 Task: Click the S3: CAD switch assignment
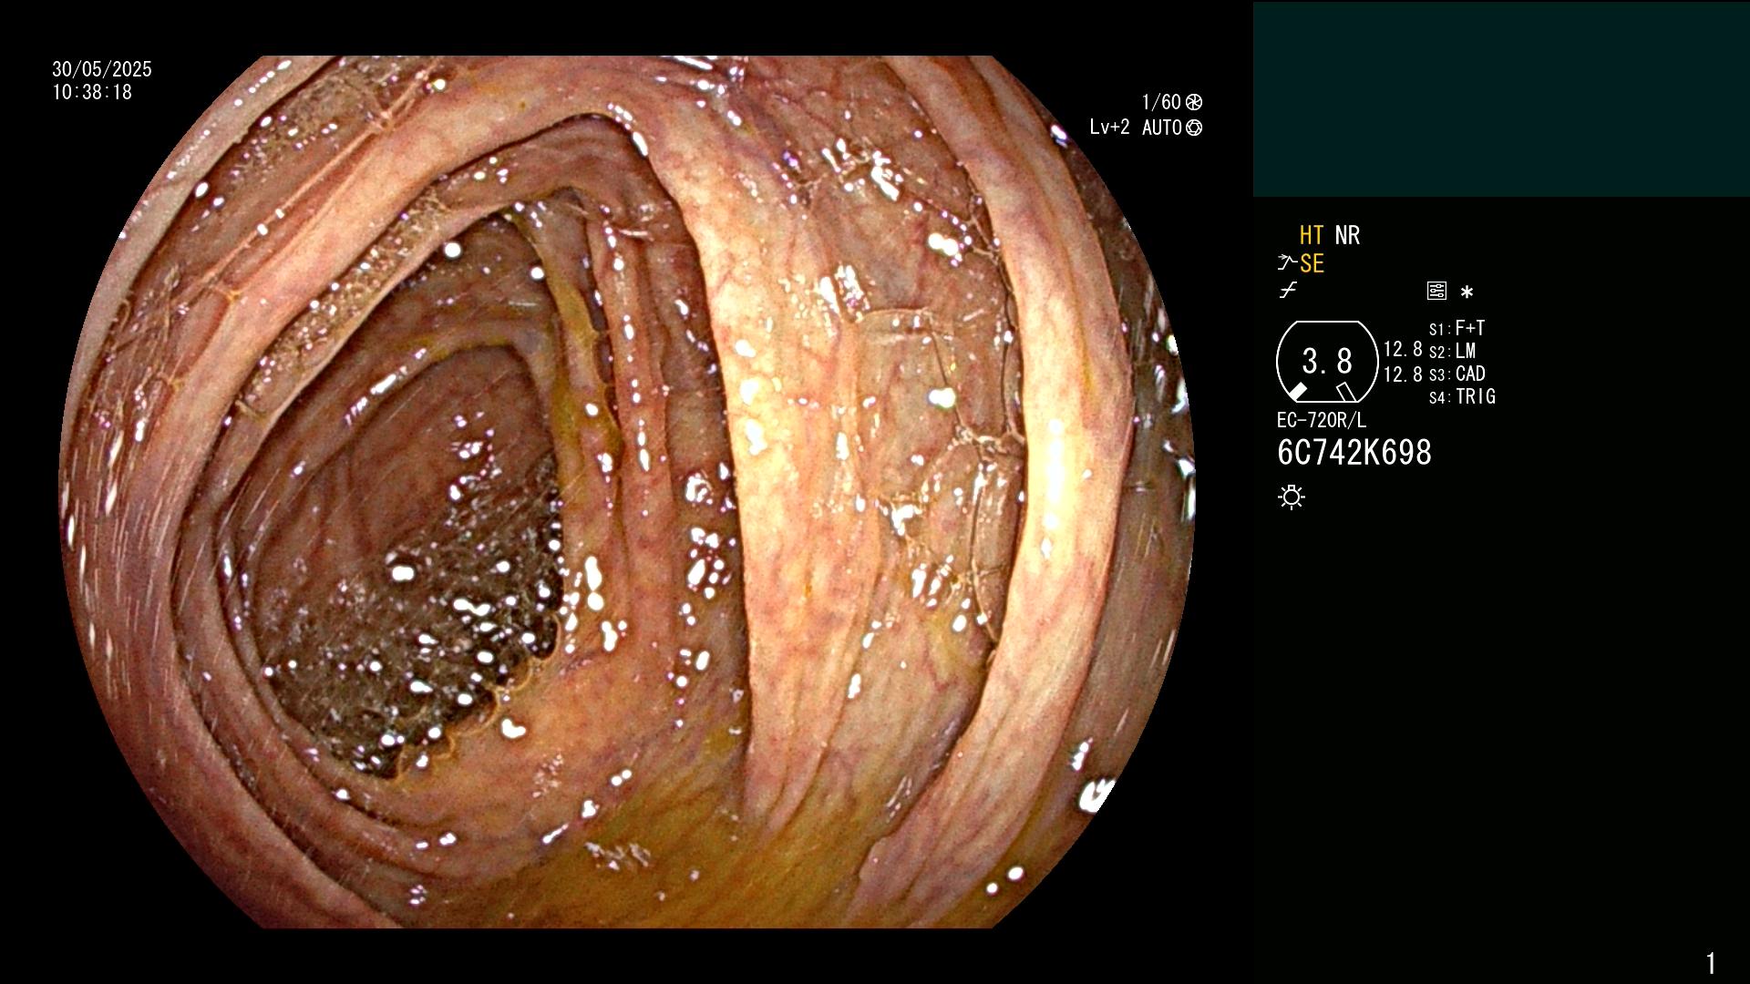coord(1457,374)
